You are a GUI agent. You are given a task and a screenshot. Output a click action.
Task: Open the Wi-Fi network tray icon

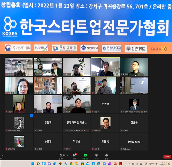point(151,164)
